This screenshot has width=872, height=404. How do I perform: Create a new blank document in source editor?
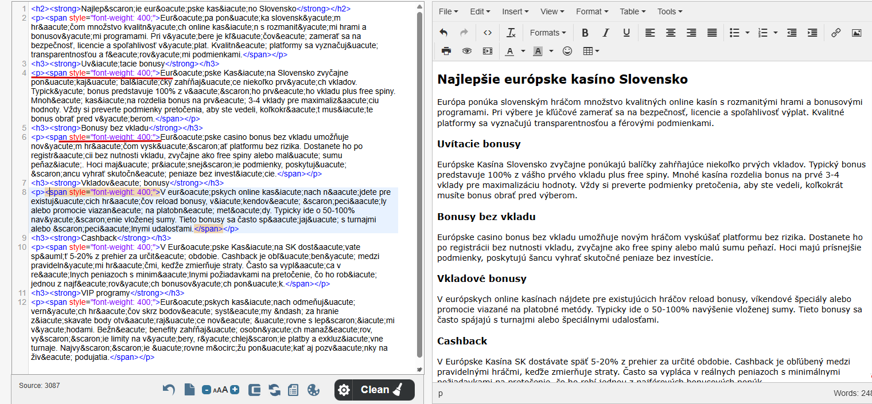[x=190, y=390]
